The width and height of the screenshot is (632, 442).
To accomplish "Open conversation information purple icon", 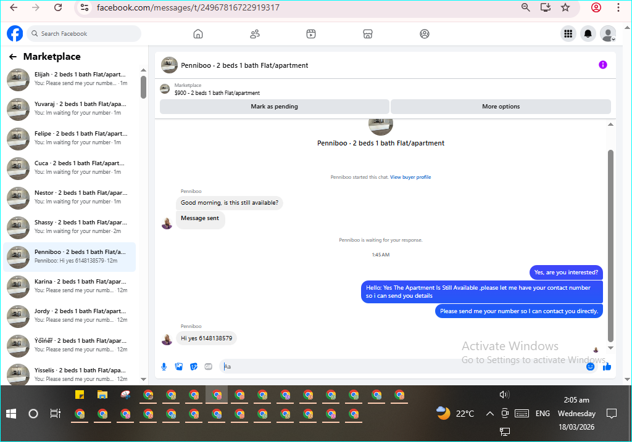I will (x=602, y=65).
